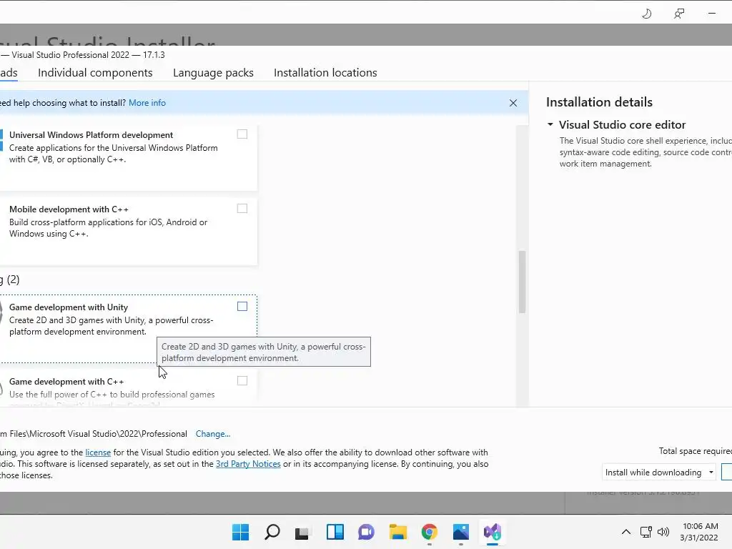Launch Teams Chat from taskbar

pos(366,532)
